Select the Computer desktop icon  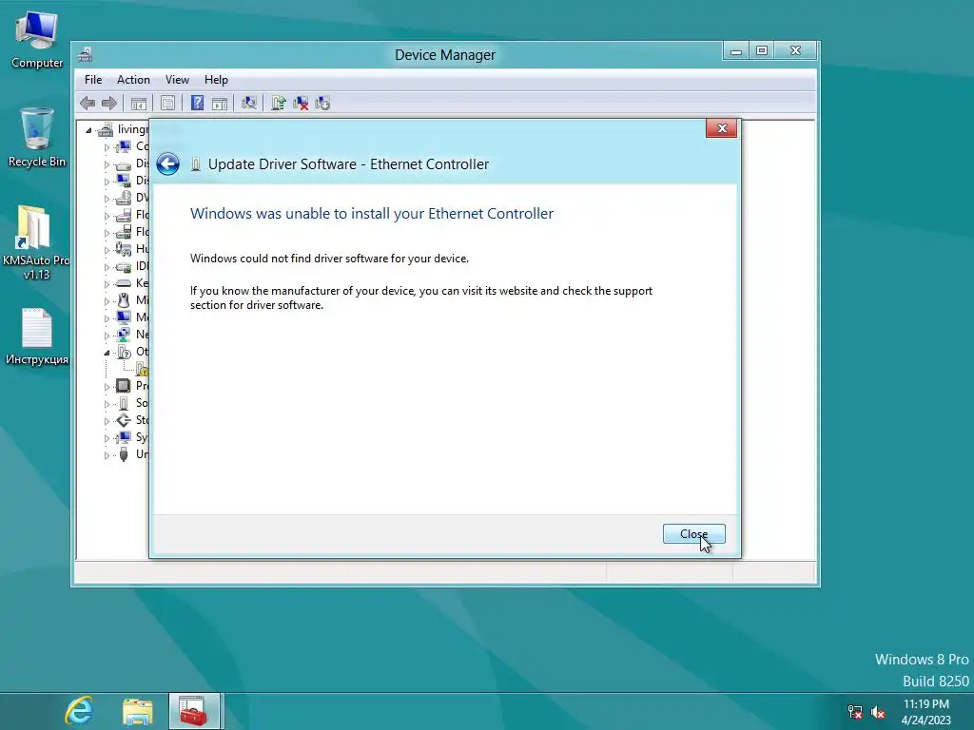coord(37,39)
